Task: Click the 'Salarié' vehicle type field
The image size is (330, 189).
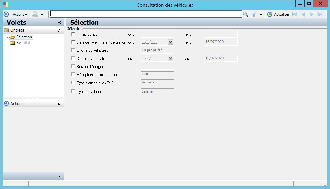Action: [x=158, y=92]
